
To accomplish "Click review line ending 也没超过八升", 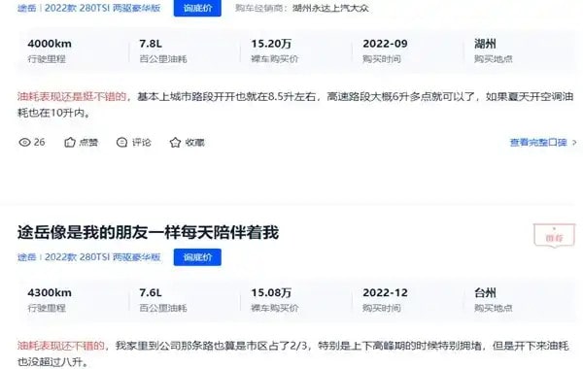I will [52, 362].
